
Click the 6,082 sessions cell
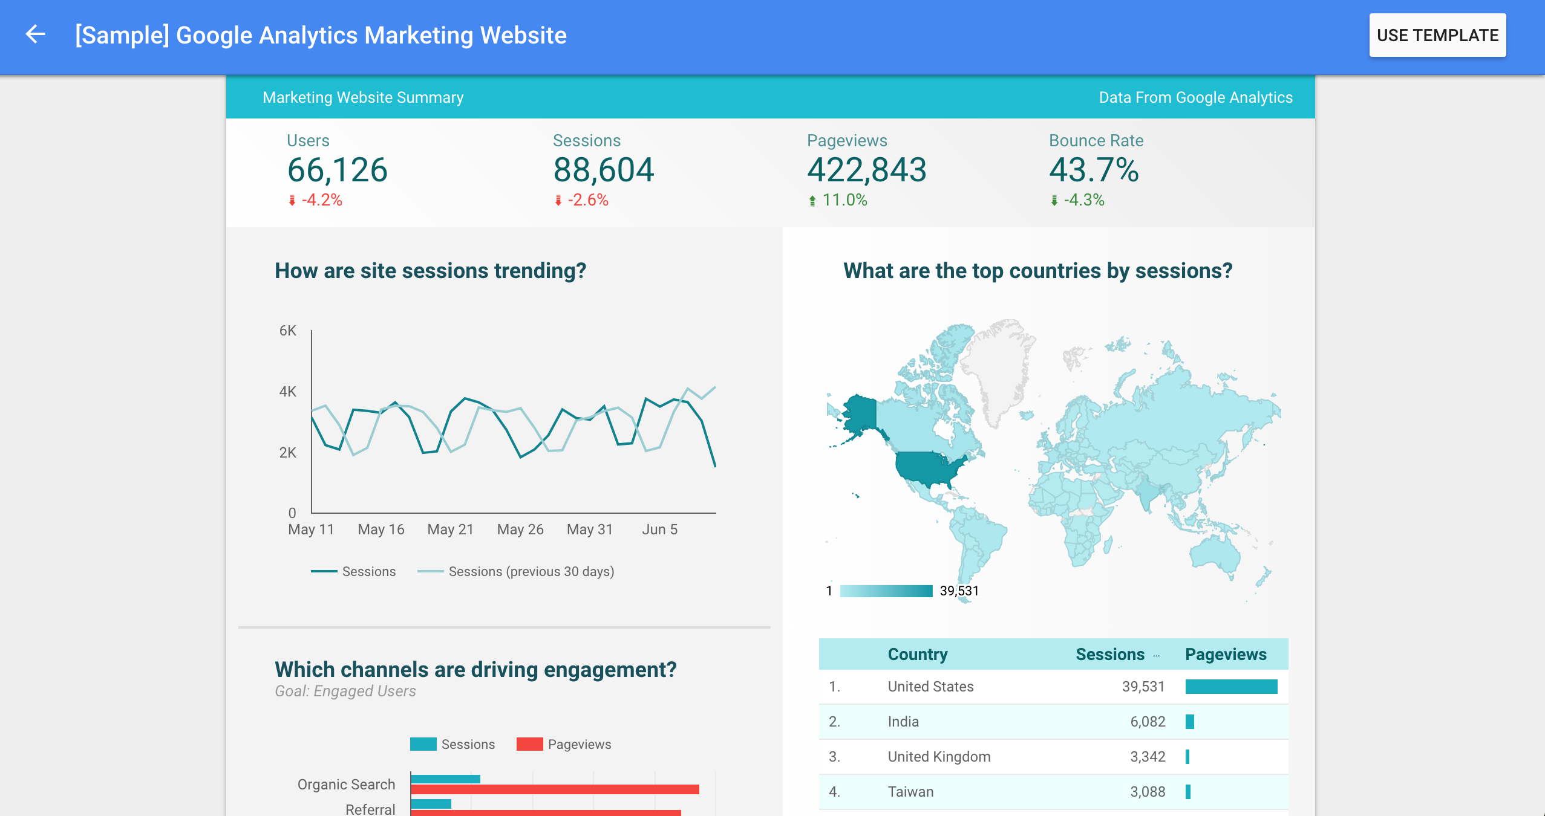[x=1148, y=722]
